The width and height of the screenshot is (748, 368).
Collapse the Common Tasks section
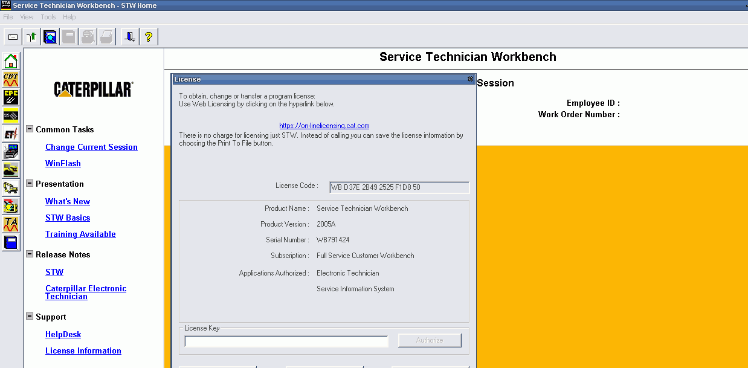click(x=30, y=129)
